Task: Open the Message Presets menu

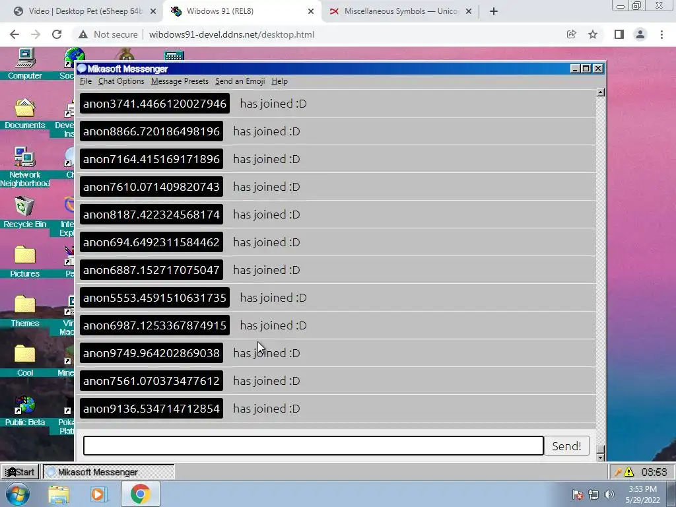Action: 180,81
